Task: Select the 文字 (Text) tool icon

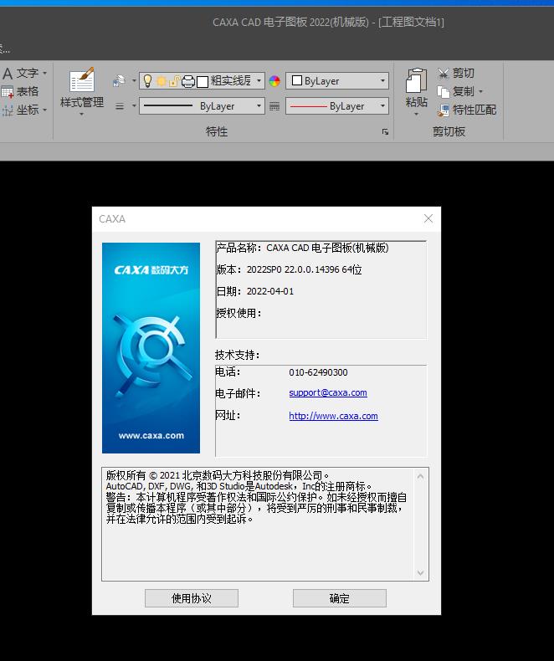Action: 8,74
